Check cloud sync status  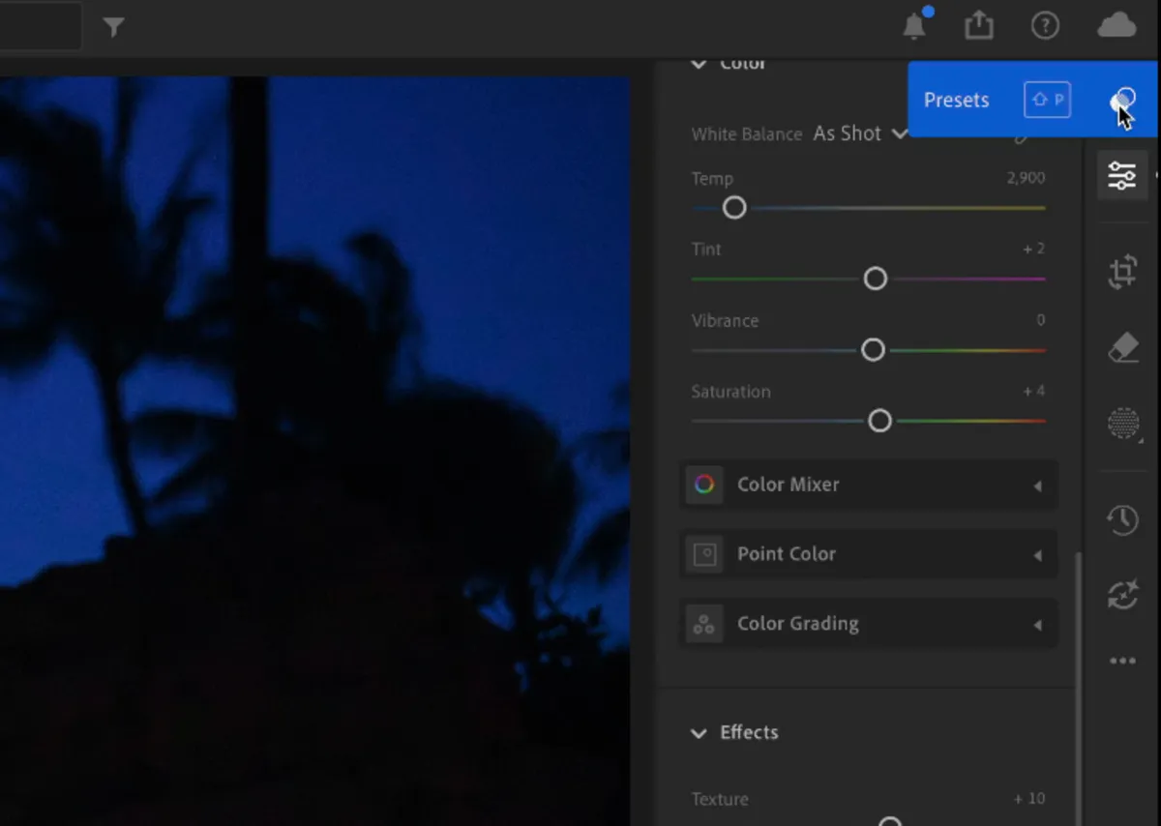[1115, 25]
